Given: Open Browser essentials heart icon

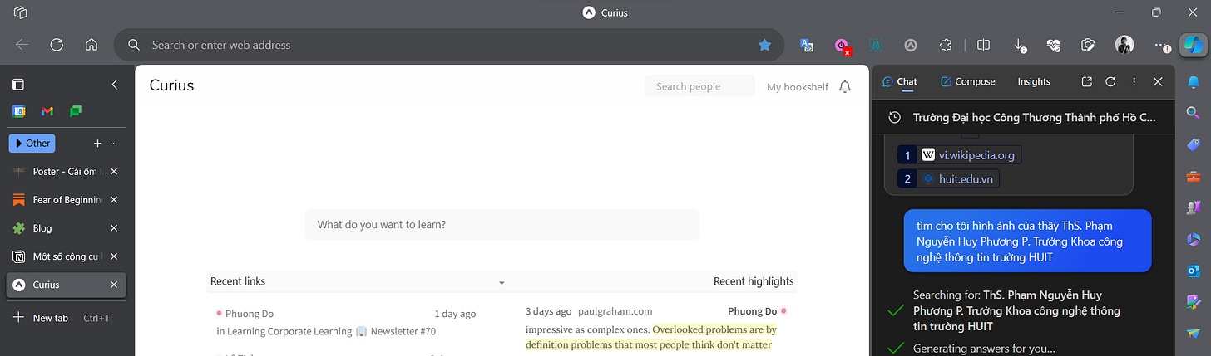Looking at the screenshot, I should (1054, 45).
